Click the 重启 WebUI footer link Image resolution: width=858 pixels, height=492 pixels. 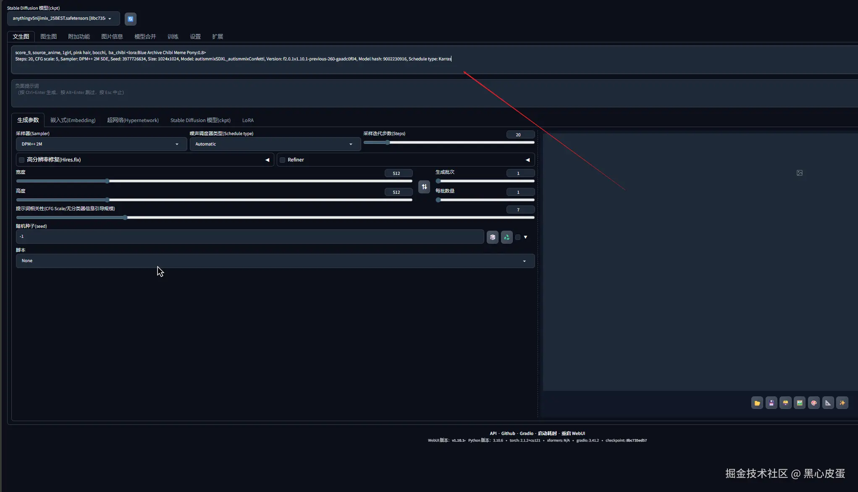pos(573,433)
